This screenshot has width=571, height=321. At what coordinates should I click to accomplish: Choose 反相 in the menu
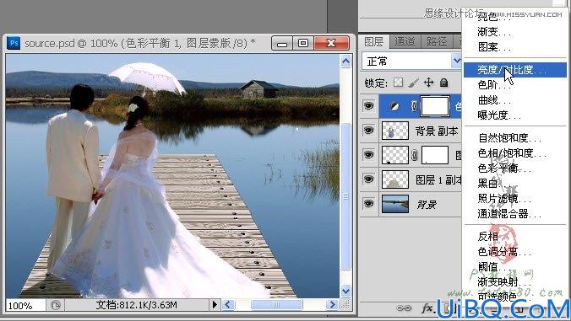(x=488, y=237)
